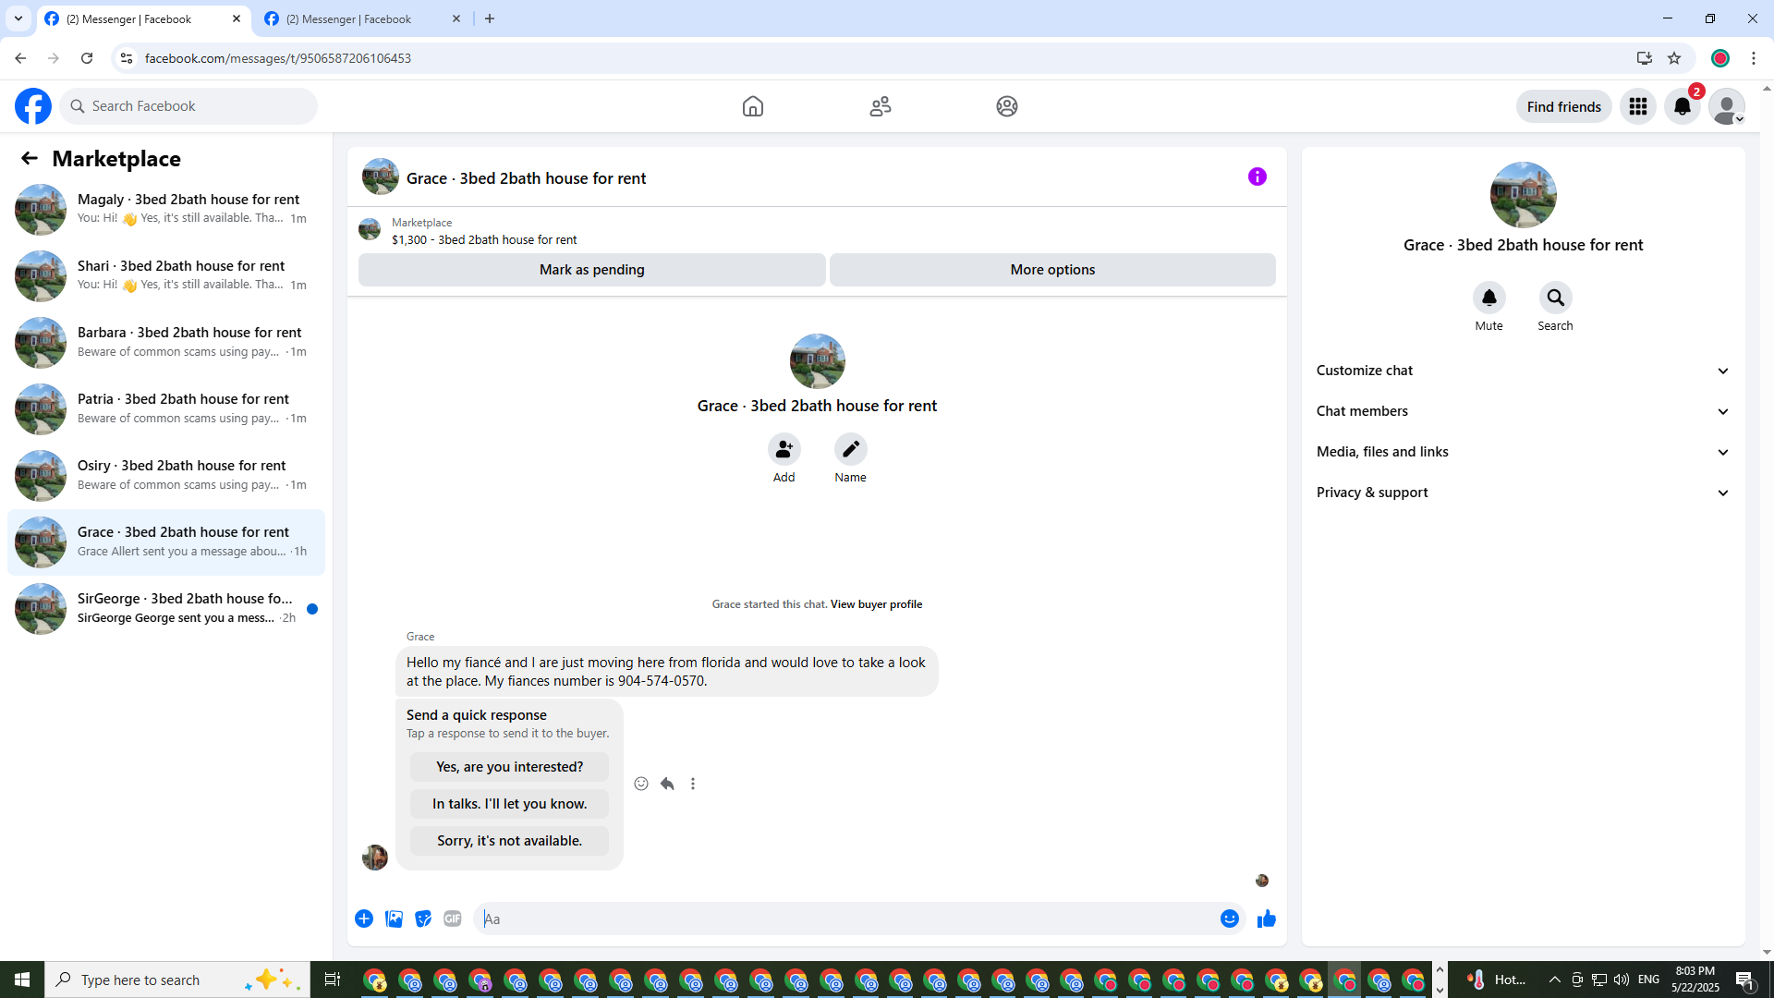The image size is (1774, 998).
Task: Close the second Messenger browser tab
Action: tap(456, 18)
